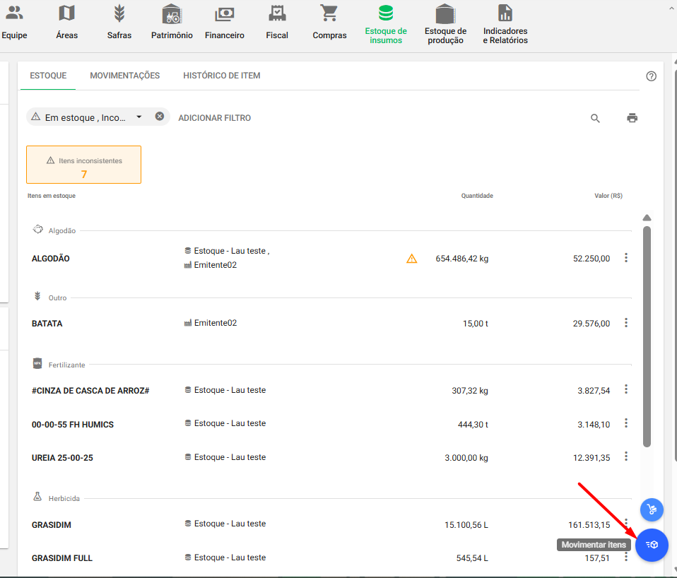This screenshot has width=677, height=578.
Task: Click the search magnifier icon
Action: (x=595, y=118)
